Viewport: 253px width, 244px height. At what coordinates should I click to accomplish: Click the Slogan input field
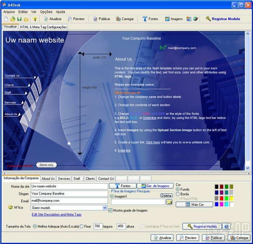point(69,193)
